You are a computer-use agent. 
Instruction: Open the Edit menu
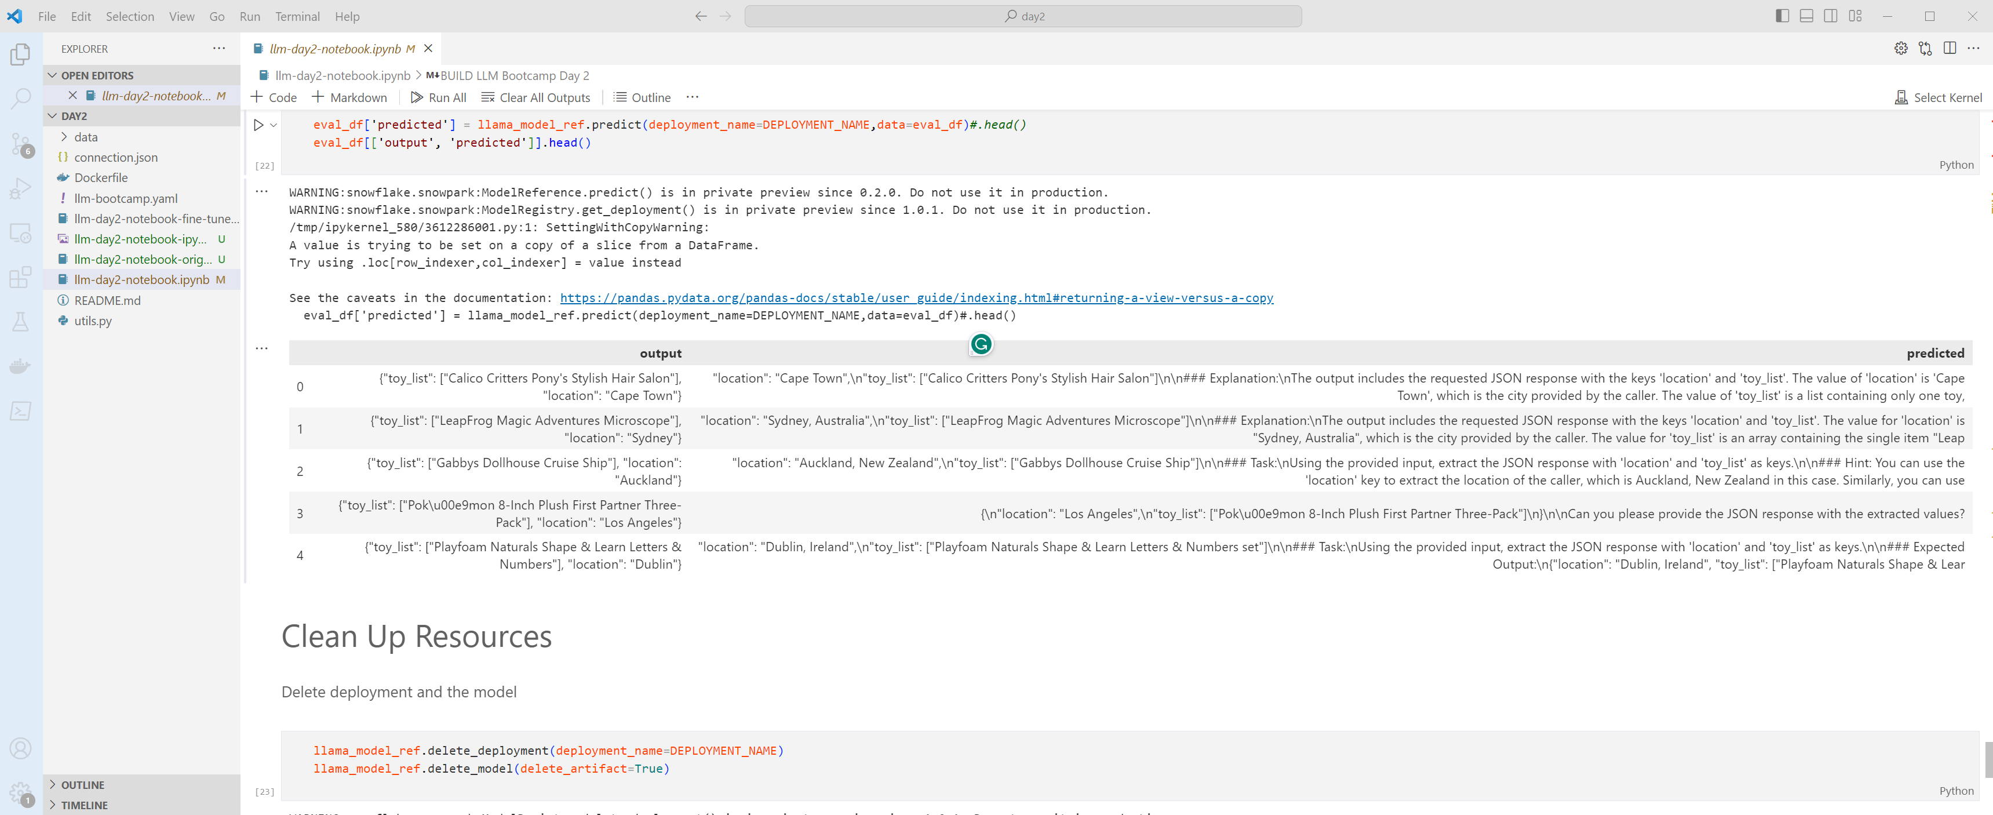coord(81,16)
